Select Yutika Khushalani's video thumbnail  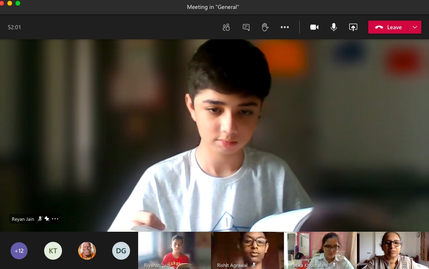(320, 250)
